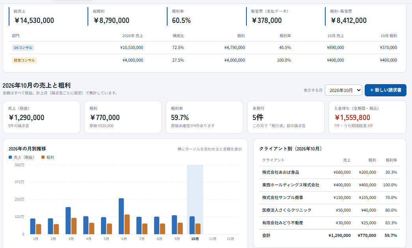
Task: Click the 45.5% gross margin cell
Action: click(x=285, y=48)
